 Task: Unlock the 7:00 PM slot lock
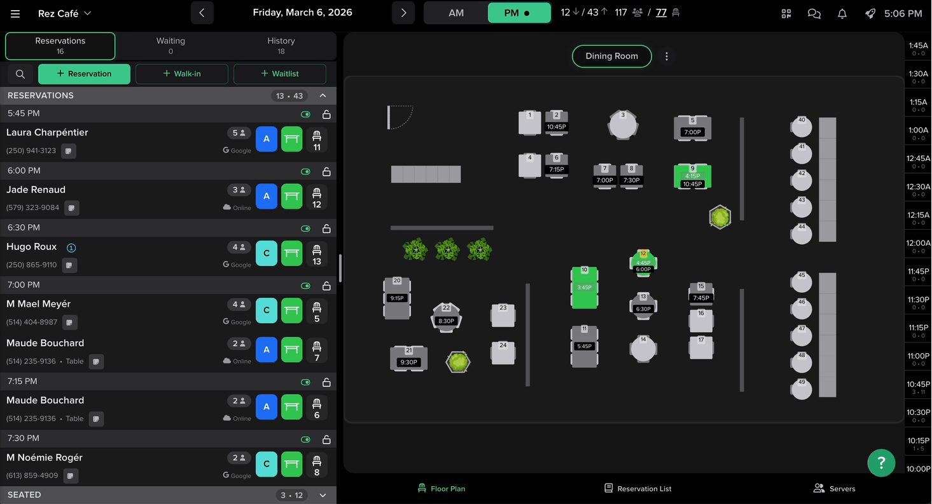click(326, 286)
